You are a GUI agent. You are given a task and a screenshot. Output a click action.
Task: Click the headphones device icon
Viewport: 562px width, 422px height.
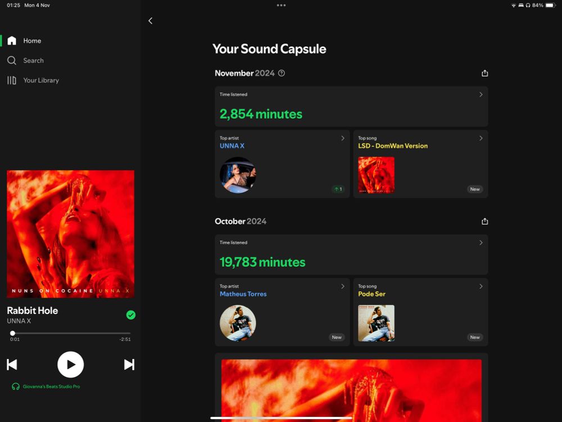pyautogui.click(x=15, y=387)
